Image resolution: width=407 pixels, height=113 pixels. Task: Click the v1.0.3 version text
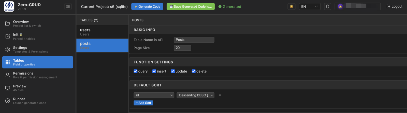click(x=22, y=9)
